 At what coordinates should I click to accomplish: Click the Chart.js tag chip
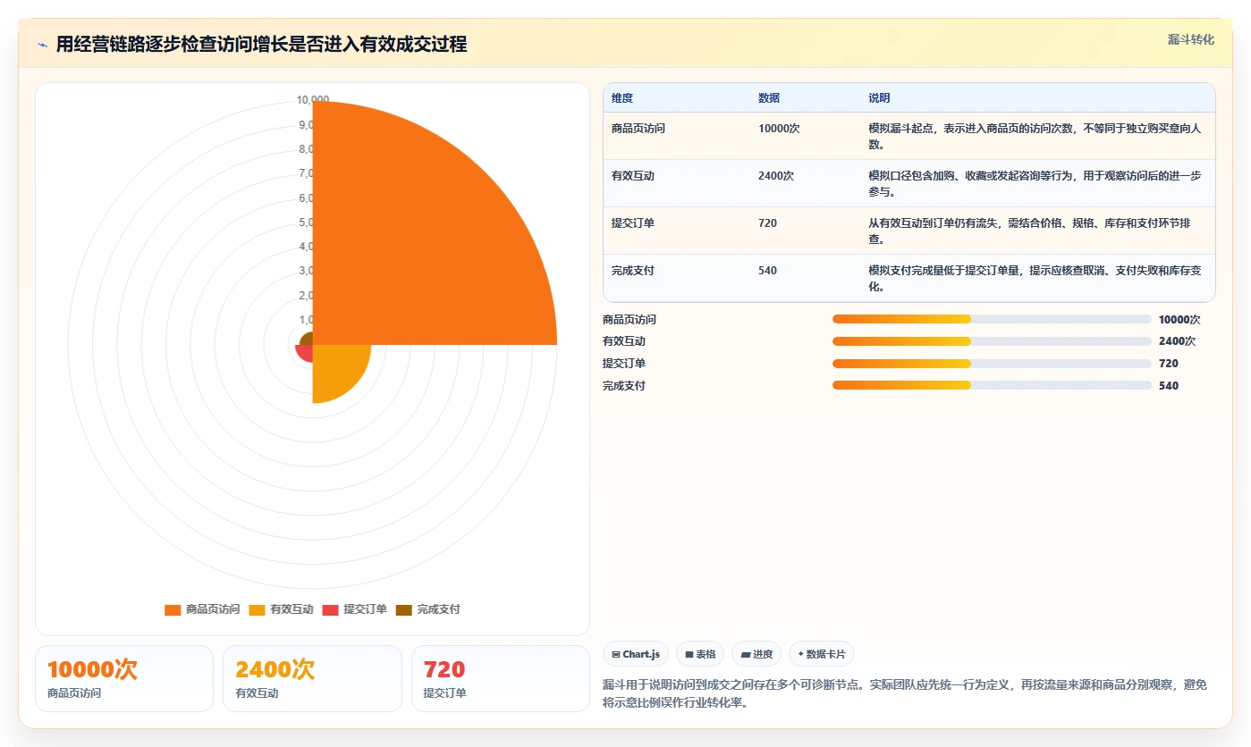pyautogui.click(x=636, y=654)
